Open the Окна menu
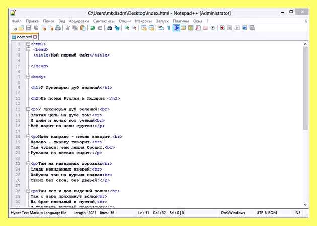 [198, 21]
